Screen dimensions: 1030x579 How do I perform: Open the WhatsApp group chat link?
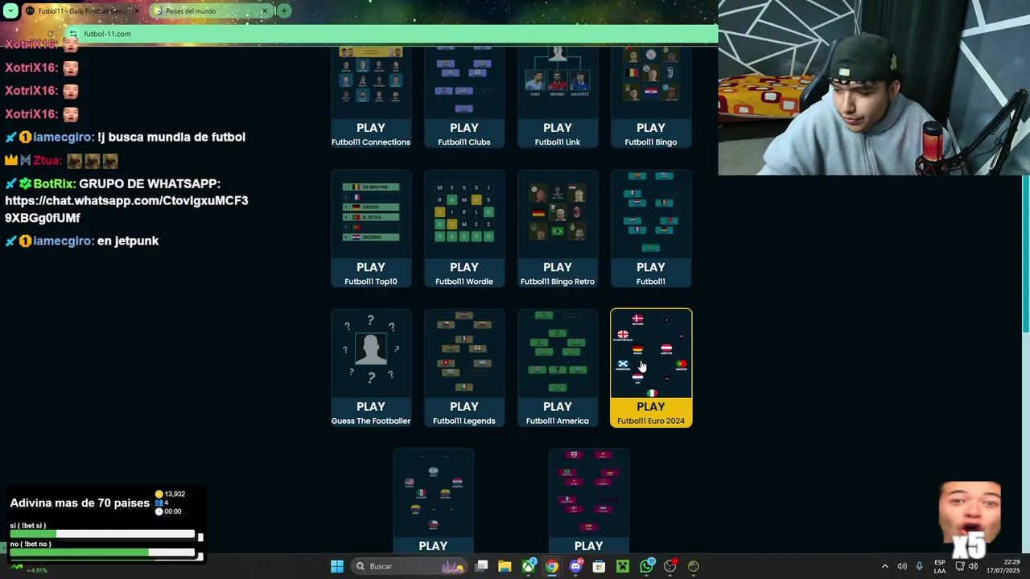(x=126, y=209)
